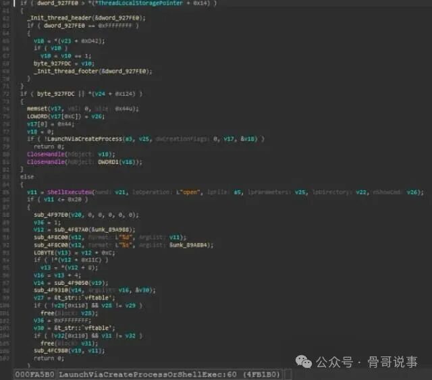Click the unk_89A8B4 data reference
Viewport: 432px width, 380px height.
tap(190, 245)
